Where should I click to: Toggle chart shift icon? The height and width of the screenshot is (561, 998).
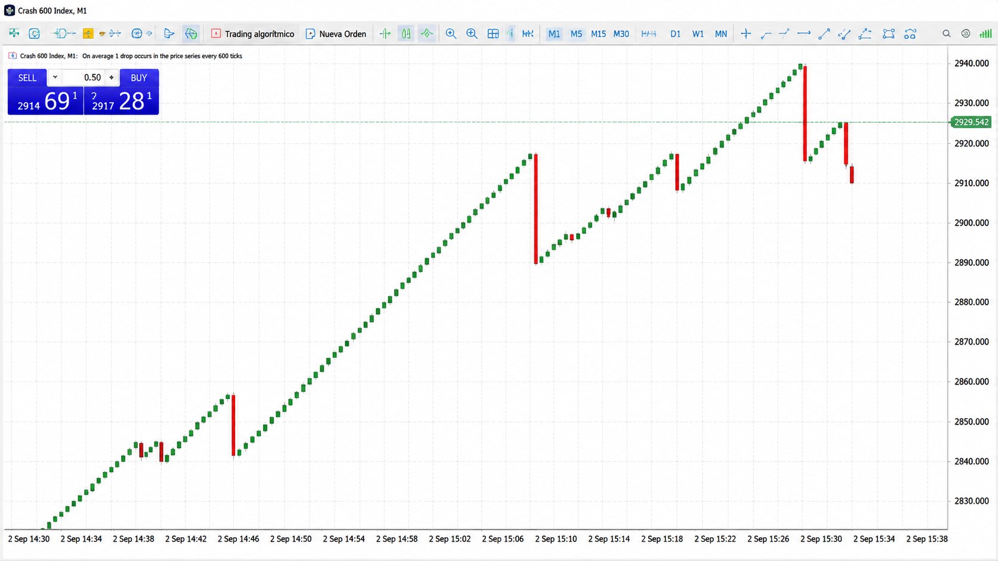(x=528, y=33)
